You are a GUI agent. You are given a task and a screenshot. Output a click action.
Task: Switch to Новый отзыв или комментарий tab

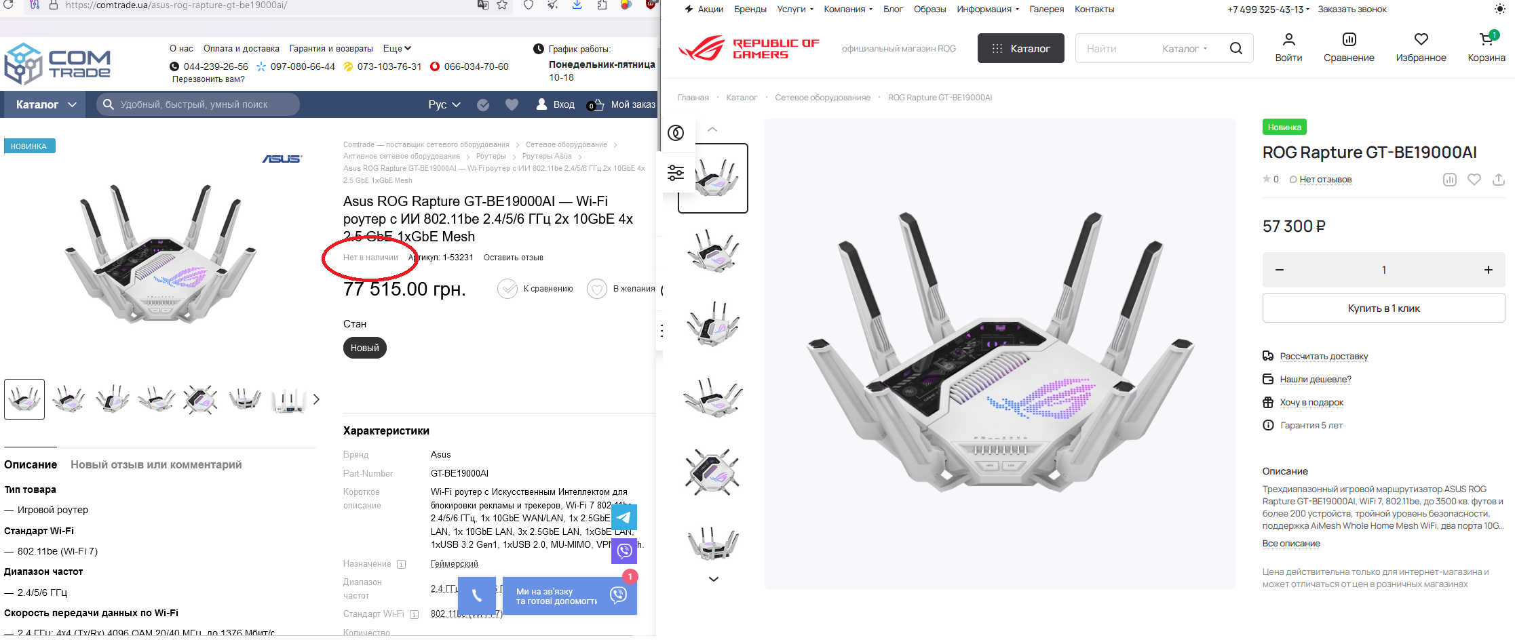[156, 464]
